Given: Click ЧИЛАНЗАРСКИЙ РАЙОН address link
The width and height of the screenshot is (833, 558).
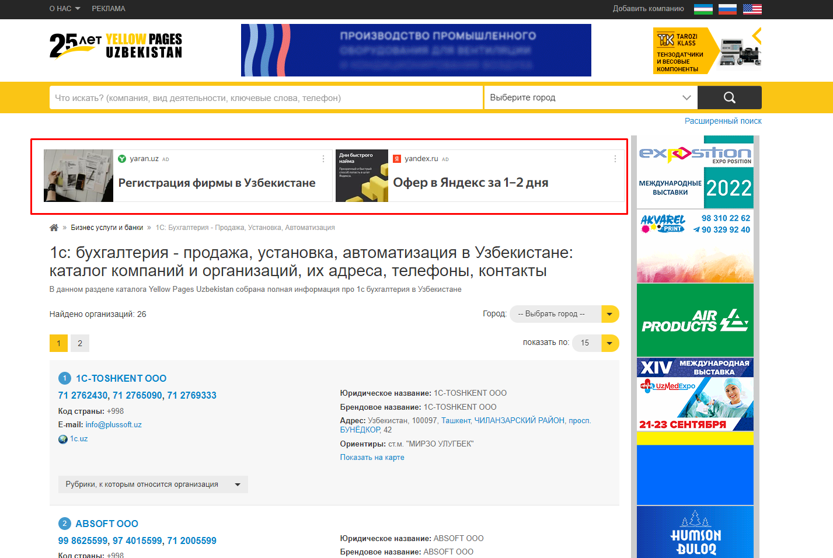Looking at the screenshot, I should click(x=519, y=420).
